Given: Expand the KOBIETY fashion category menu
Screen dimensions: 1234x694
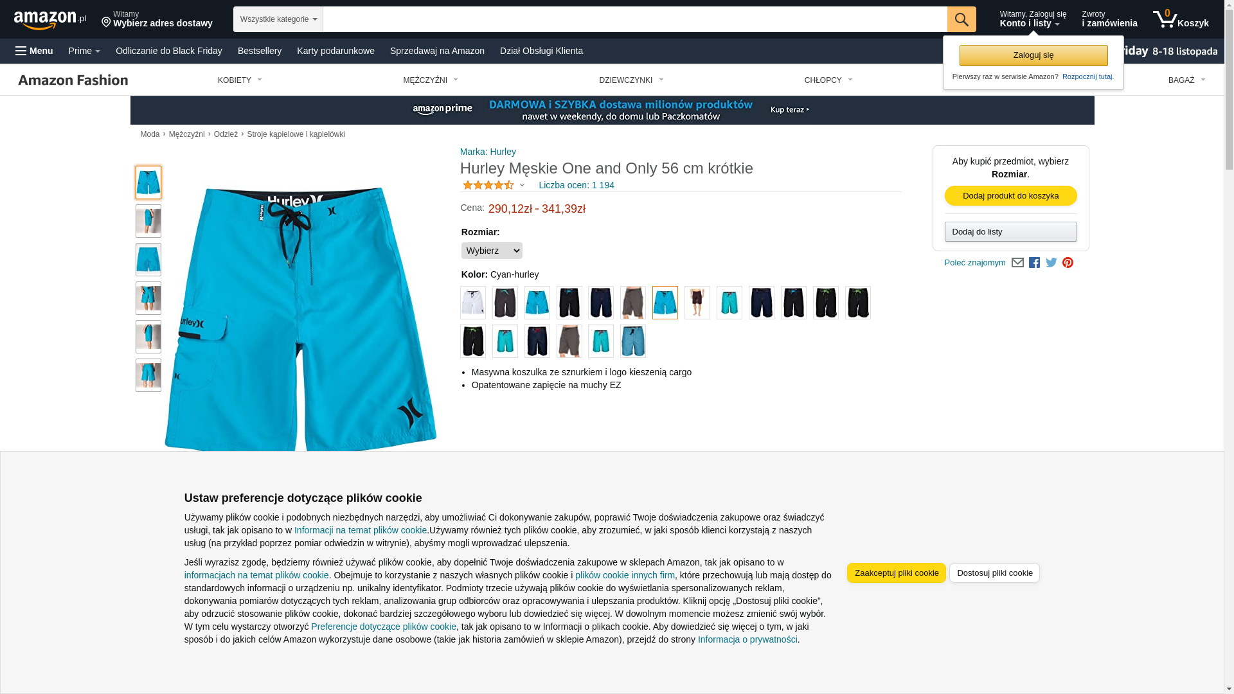Looking at the screenshot, I should pos(239,80).
